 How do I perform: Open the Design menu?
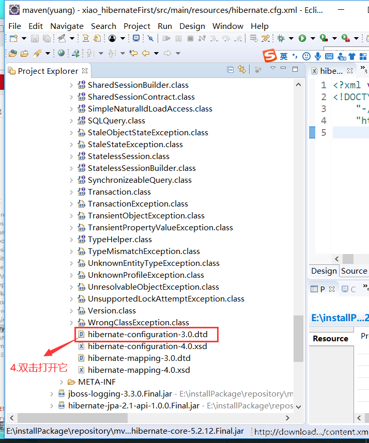pyautogui.click(x=192, y=26)
